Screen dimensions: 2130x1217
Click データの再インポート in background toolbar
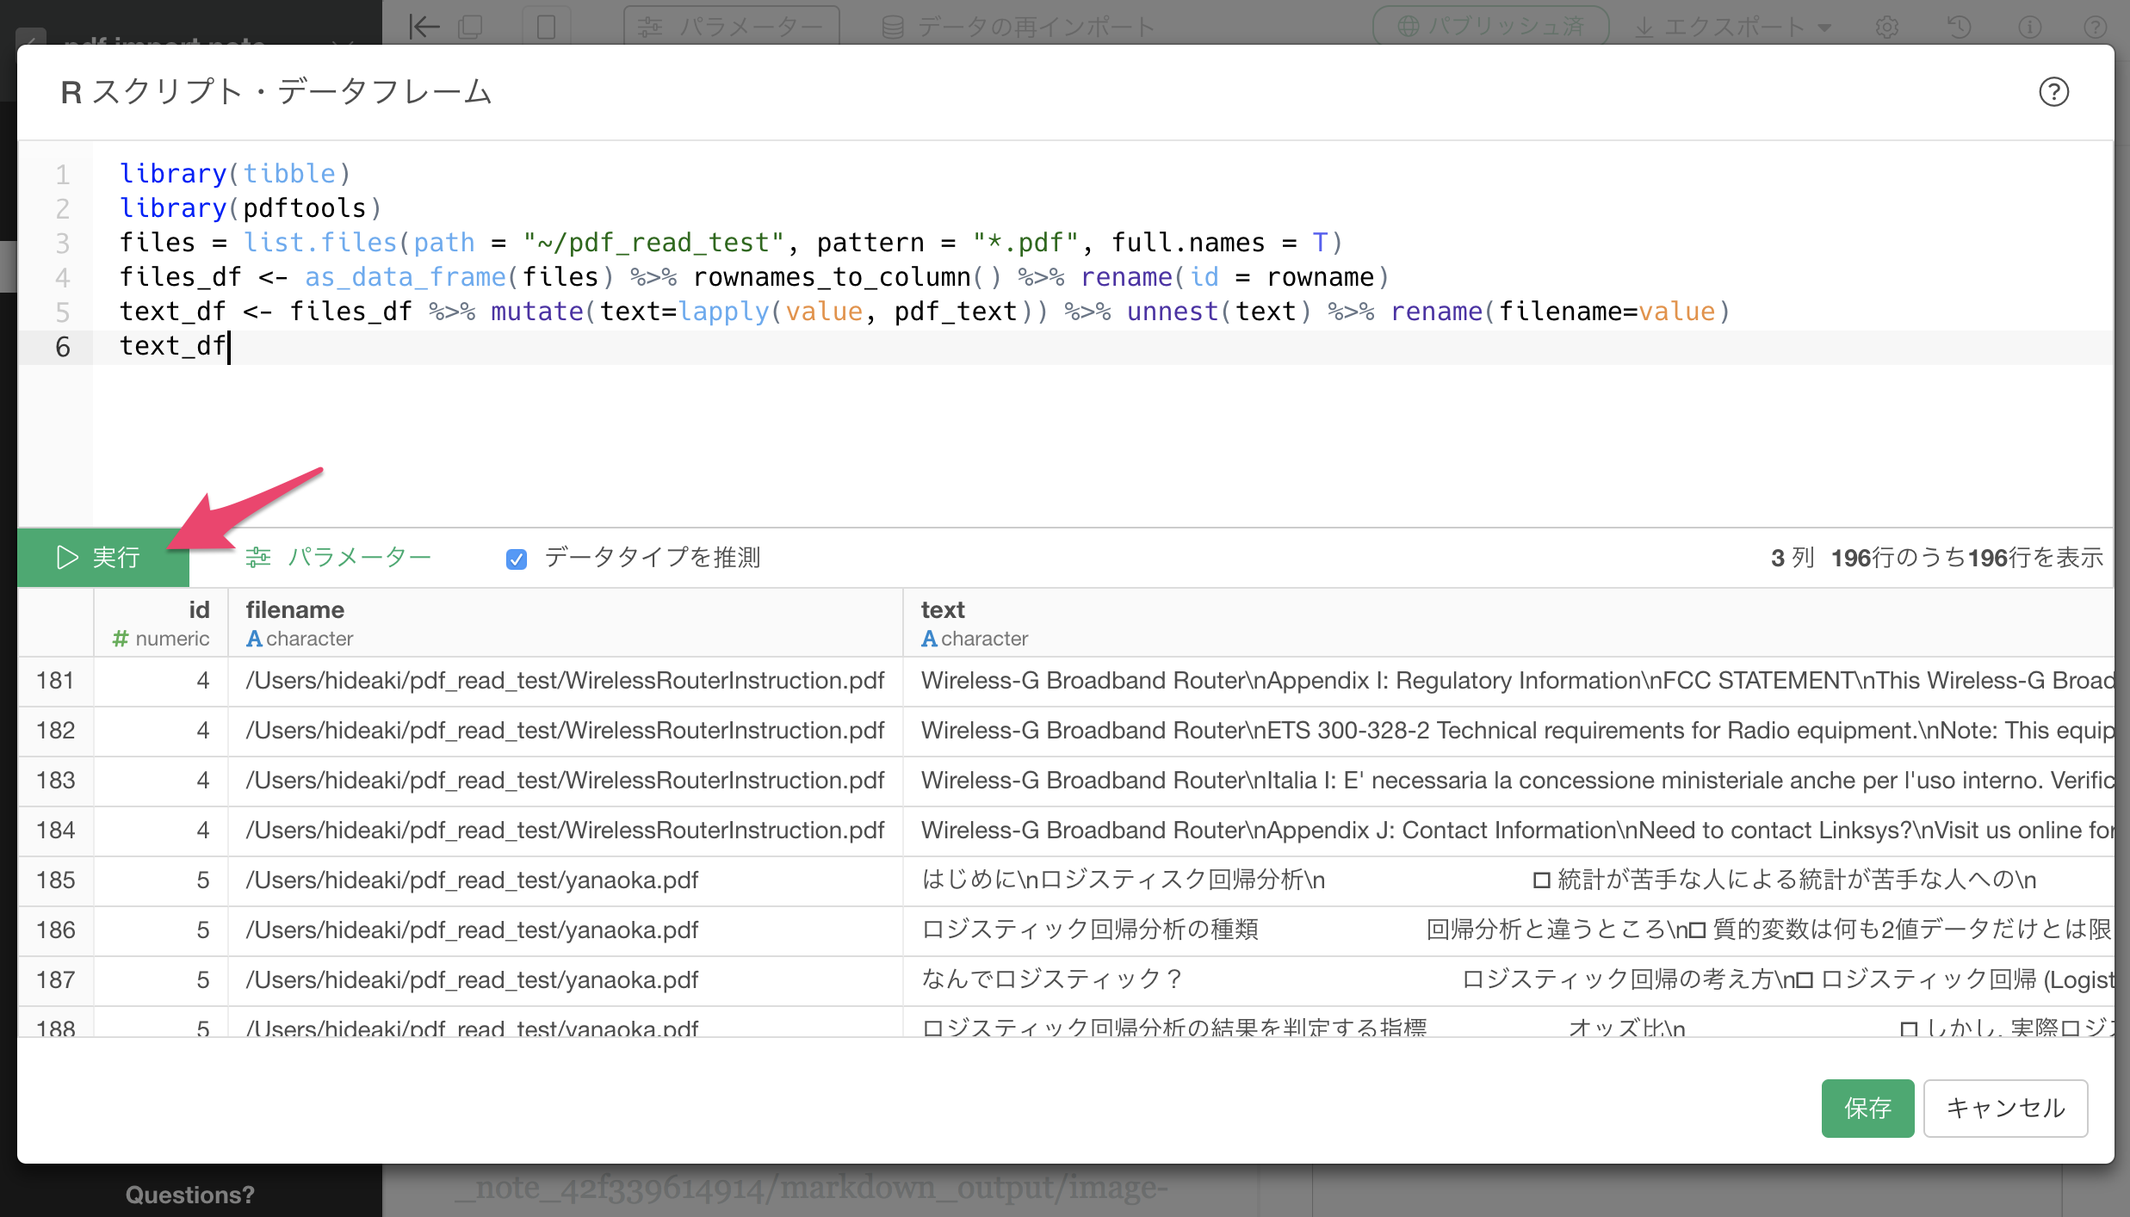1017,27
